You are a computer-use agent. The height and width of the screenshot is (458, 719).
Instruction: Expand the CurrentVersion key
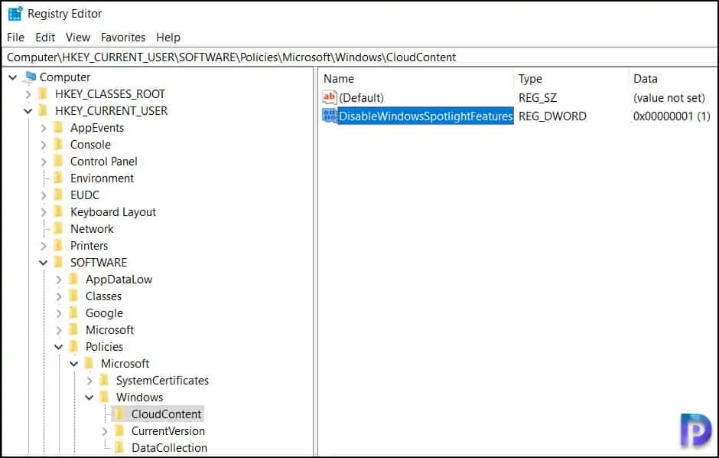click(x=105, y=431)
